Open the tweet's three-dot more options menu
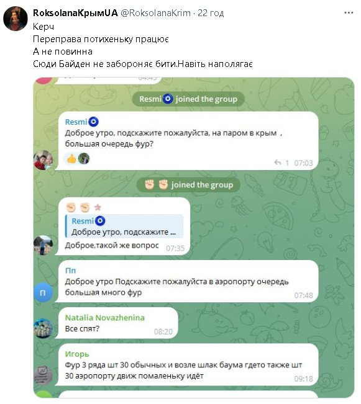Image resolution: width=361 pixels, height=404 pixels. [349, 12]
